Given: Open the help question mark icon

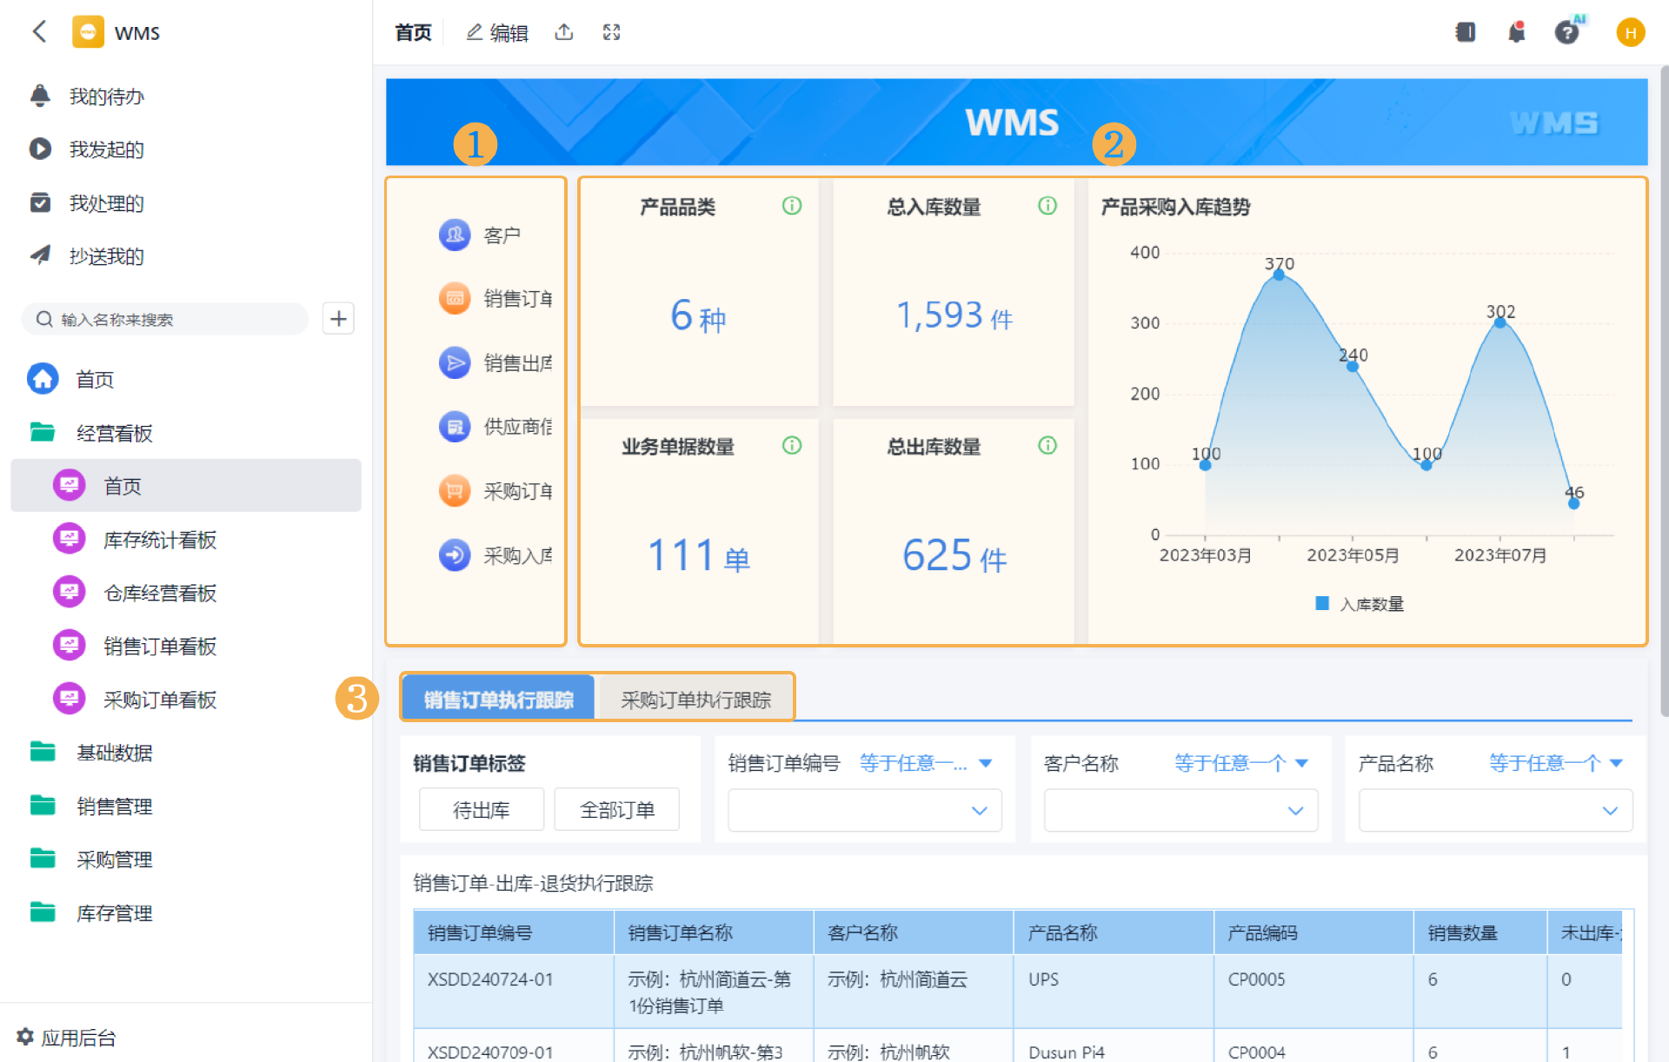Looking at the screenshot, I should [1566, 33].
